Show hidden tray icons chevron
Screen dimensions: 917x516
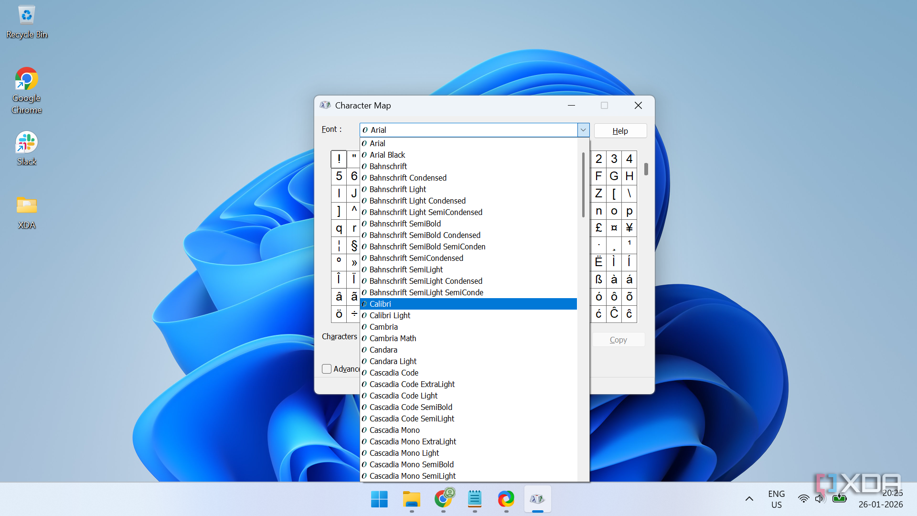pyautogui.click(x=749, y=499)
